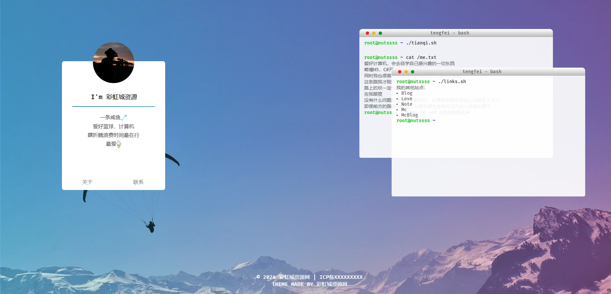The width and height of the screenshot is (611, 294).
Task: Click the fish emoji next to 一条咸鱼
Action: point(124,118)
